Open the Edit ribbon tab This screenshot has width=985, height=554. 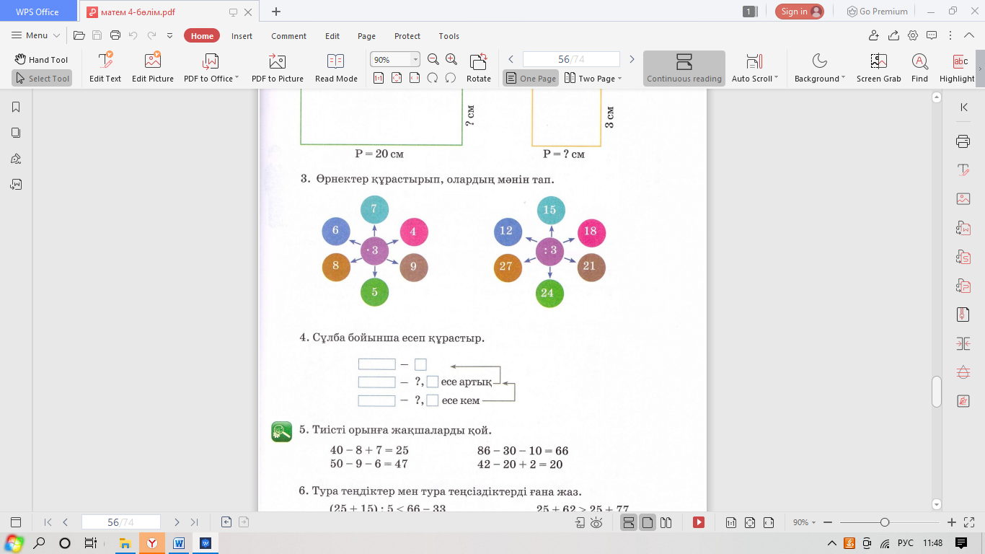pyautogui.click(x=332, y=36)
